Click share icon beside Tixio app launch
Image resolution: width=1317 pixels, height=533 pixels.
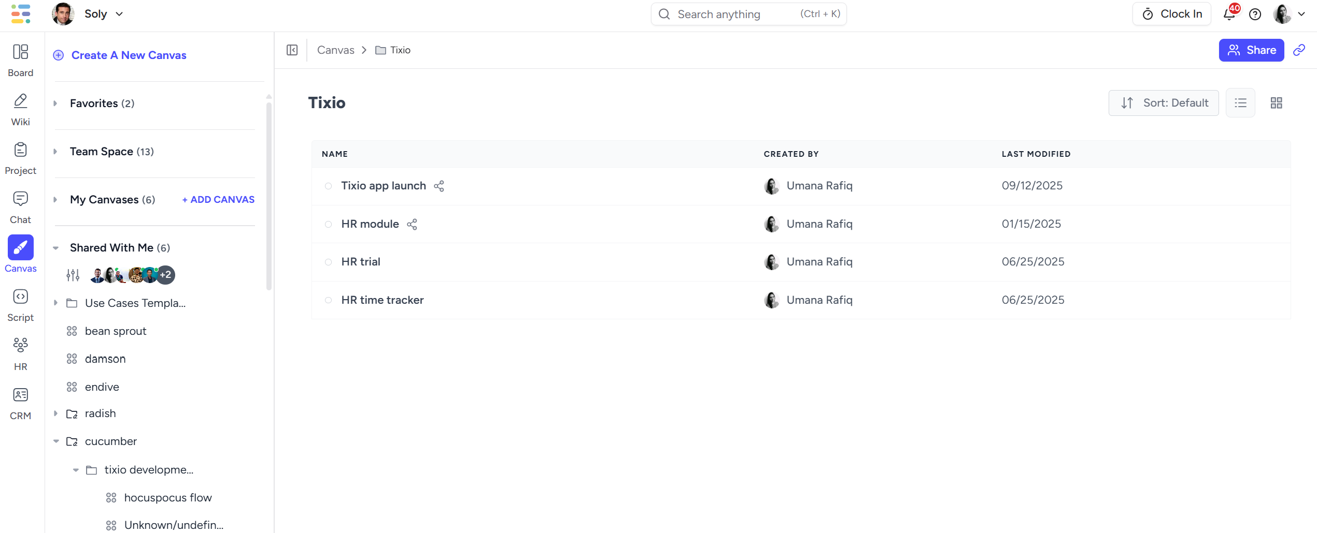pos(439,186)
